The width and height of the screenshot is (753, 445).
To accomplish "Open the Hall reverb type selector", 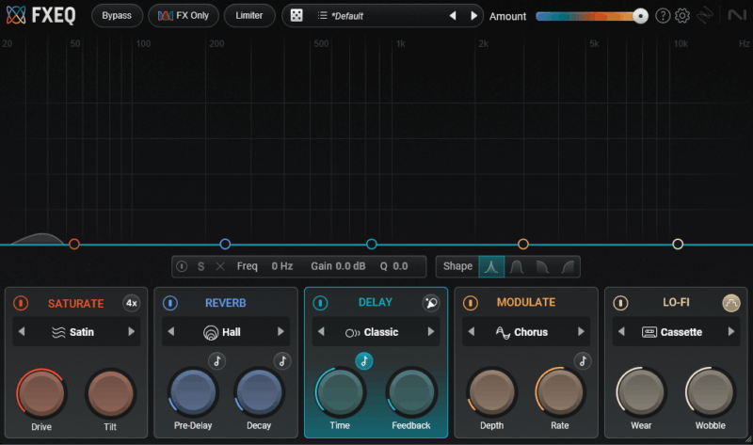I will coord(224,332).
